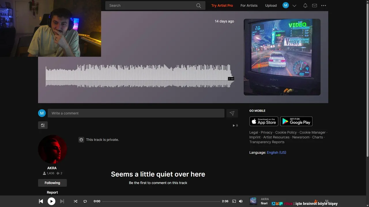369x207 pixels.
Task: Click the add-to-queue icon below comment box
Action: pos(43,125)
